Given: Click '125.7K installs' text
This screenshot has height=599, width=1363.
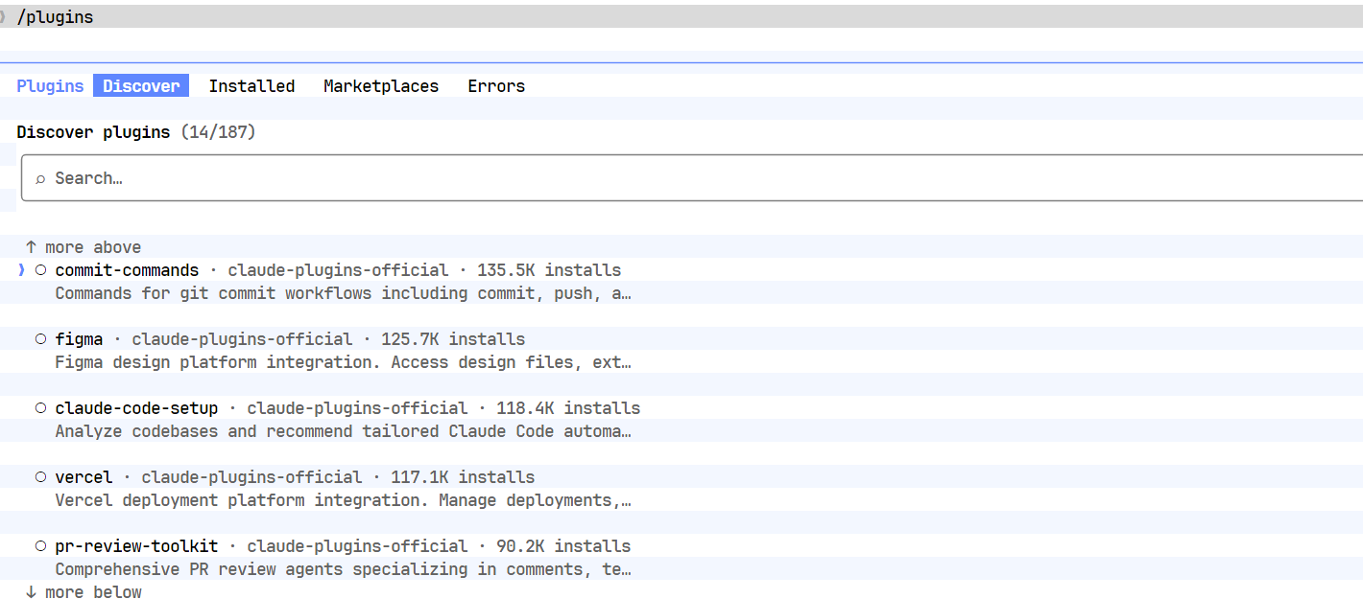Looking at the screenshot, I should 453,339.
